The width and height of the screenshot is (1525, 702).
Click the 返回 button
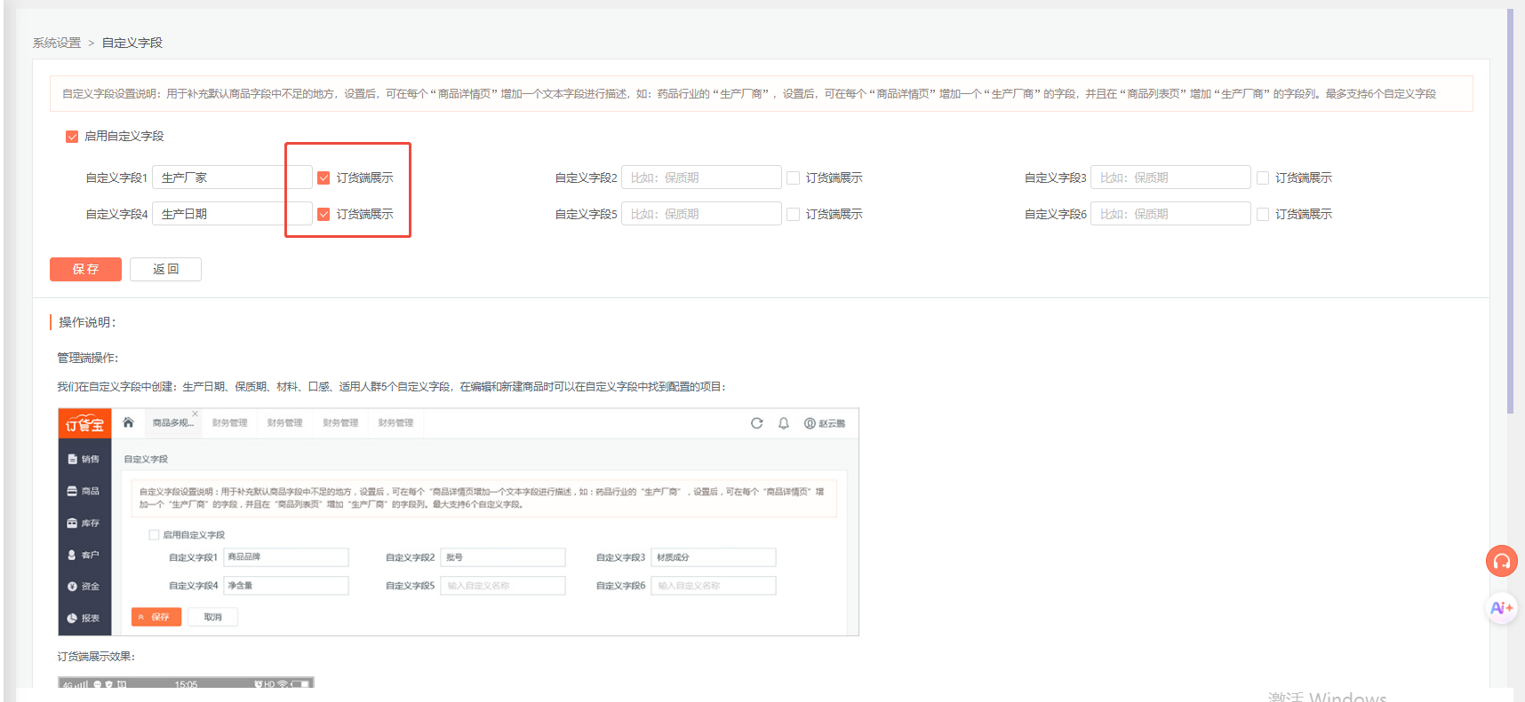(x=165, y=269)
